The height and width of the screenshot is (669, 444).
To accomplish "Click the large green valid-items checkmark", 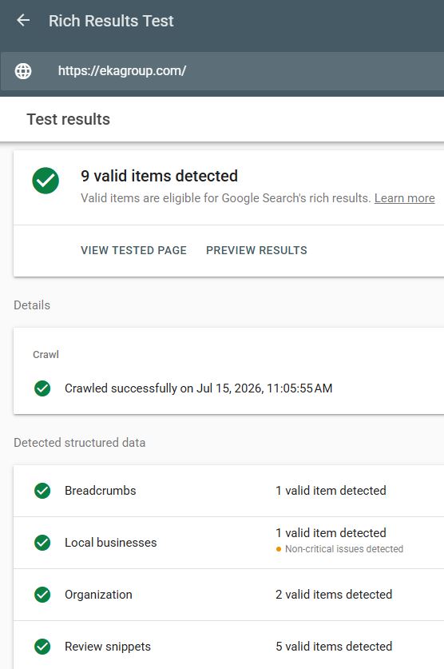I will coord(46,181).
